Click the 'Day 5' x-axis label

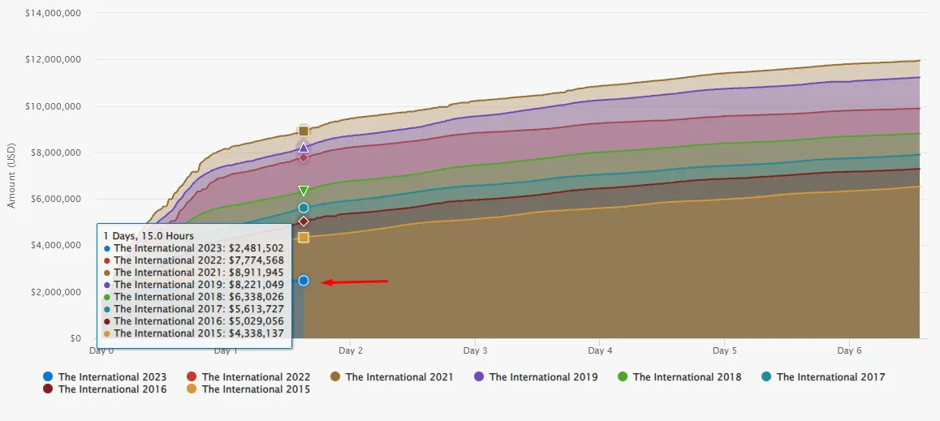pyautogui.click(x=725, y=350)
